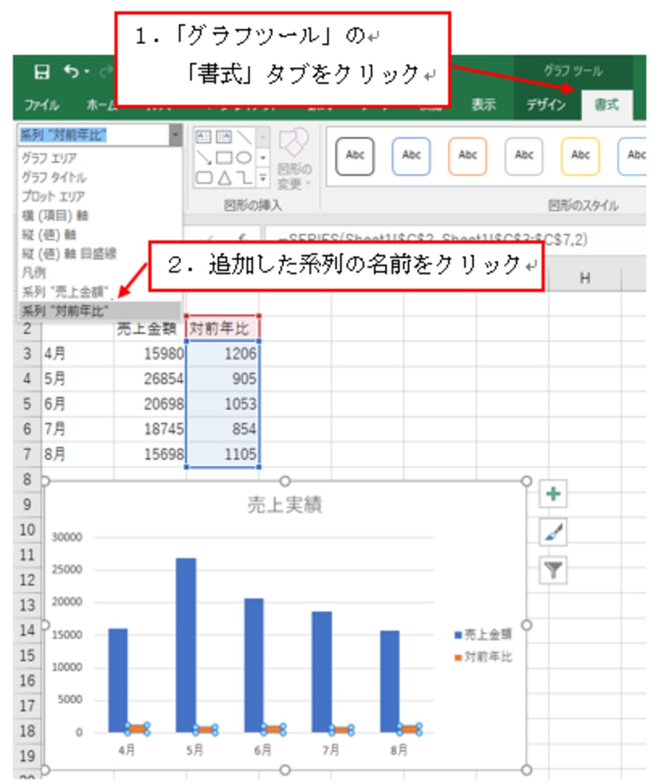Screen dimensions: 656x784
Task: Select the Rounded Rectangle shape
Action: pos(203,178)
